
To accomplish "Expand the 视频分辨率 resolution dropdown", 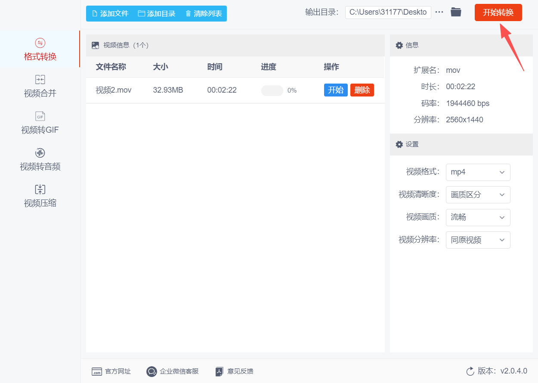I will click(x=478, y=240).
